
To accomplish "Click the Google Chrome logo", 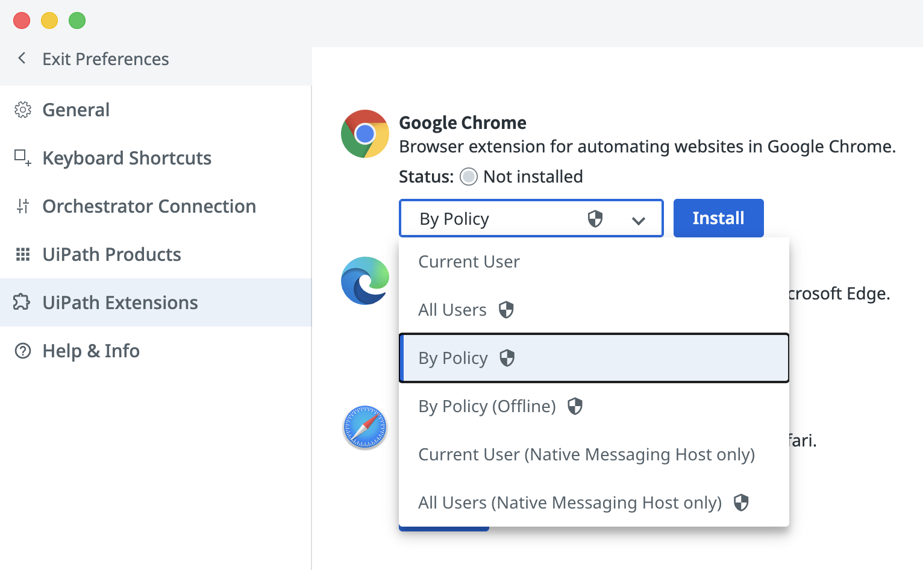I will pyautogui.click(x=365, y=134).
